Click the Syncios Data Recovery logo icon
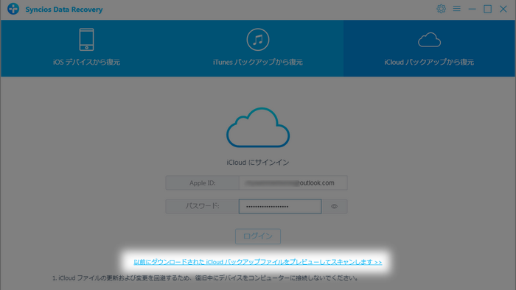The image size is (516, 290). pyautogui.click(x=13, y=9)
